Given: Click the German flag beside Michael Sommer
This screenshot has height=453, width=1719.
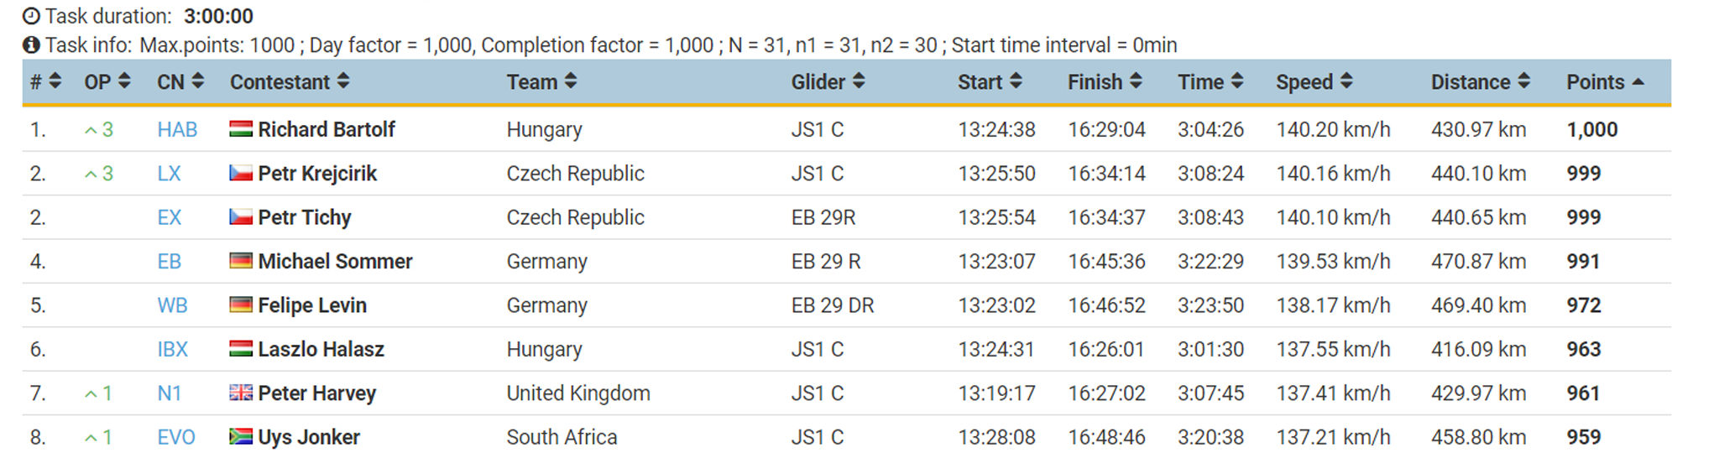Looking at the screenshot, I should (241, 261).
